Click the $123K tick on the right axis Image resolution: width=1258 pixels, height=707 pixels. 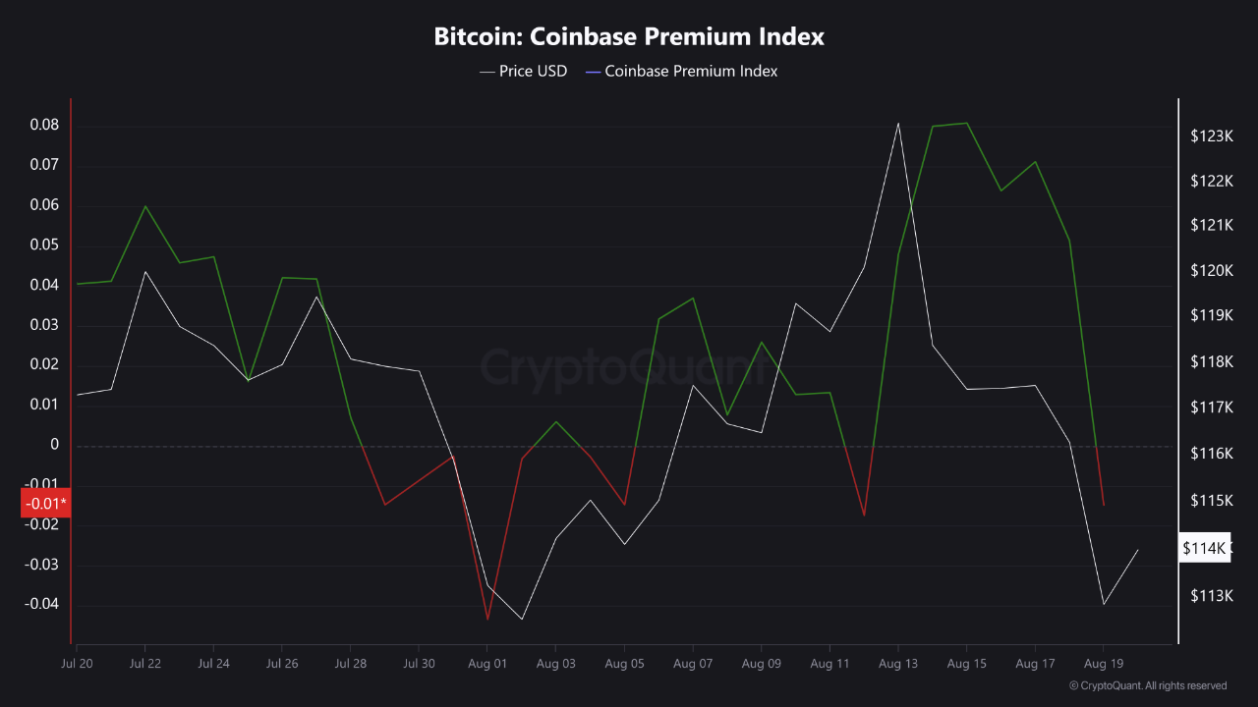click(1211, 136)
